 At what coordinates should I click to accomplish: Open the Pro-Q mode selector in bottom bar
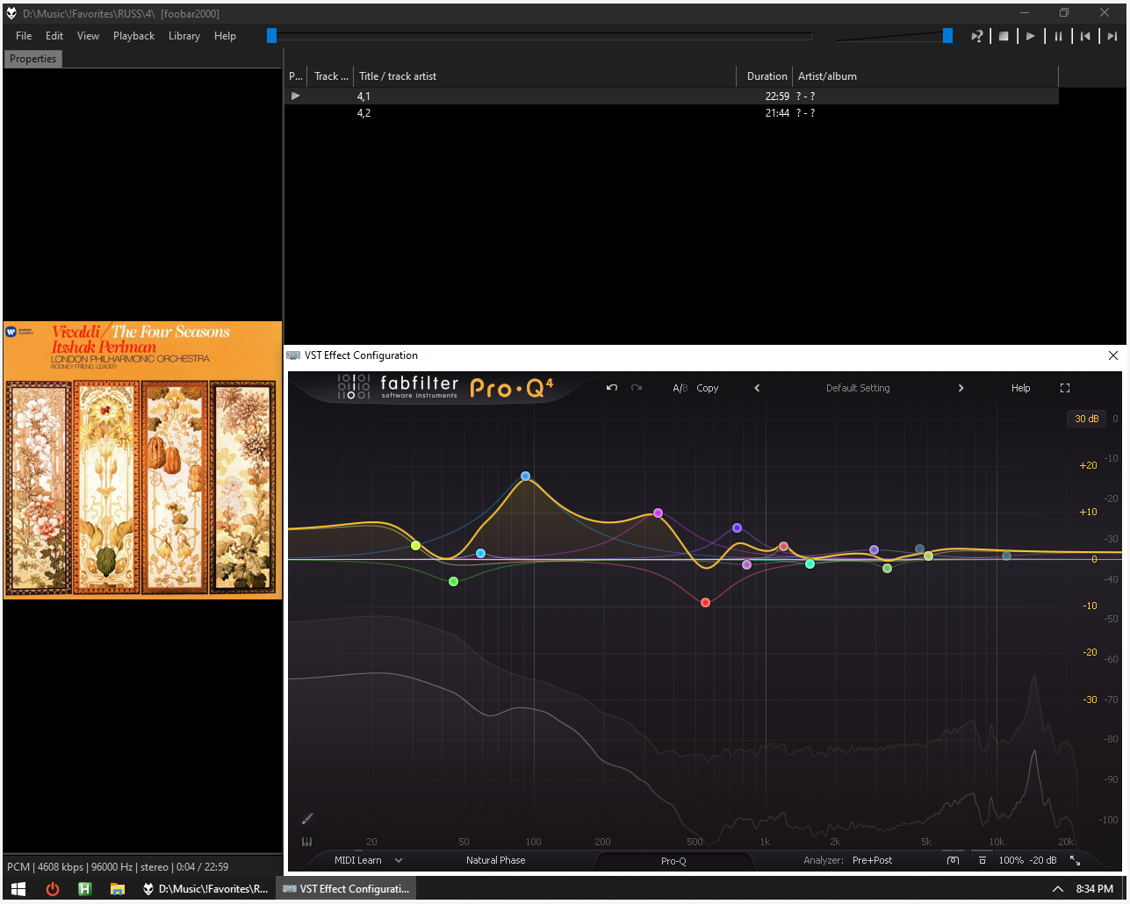[673, 861]
